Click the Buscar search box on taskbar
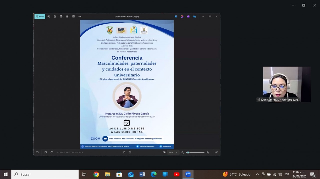This screenshot has width=320, height=179. 45,174
